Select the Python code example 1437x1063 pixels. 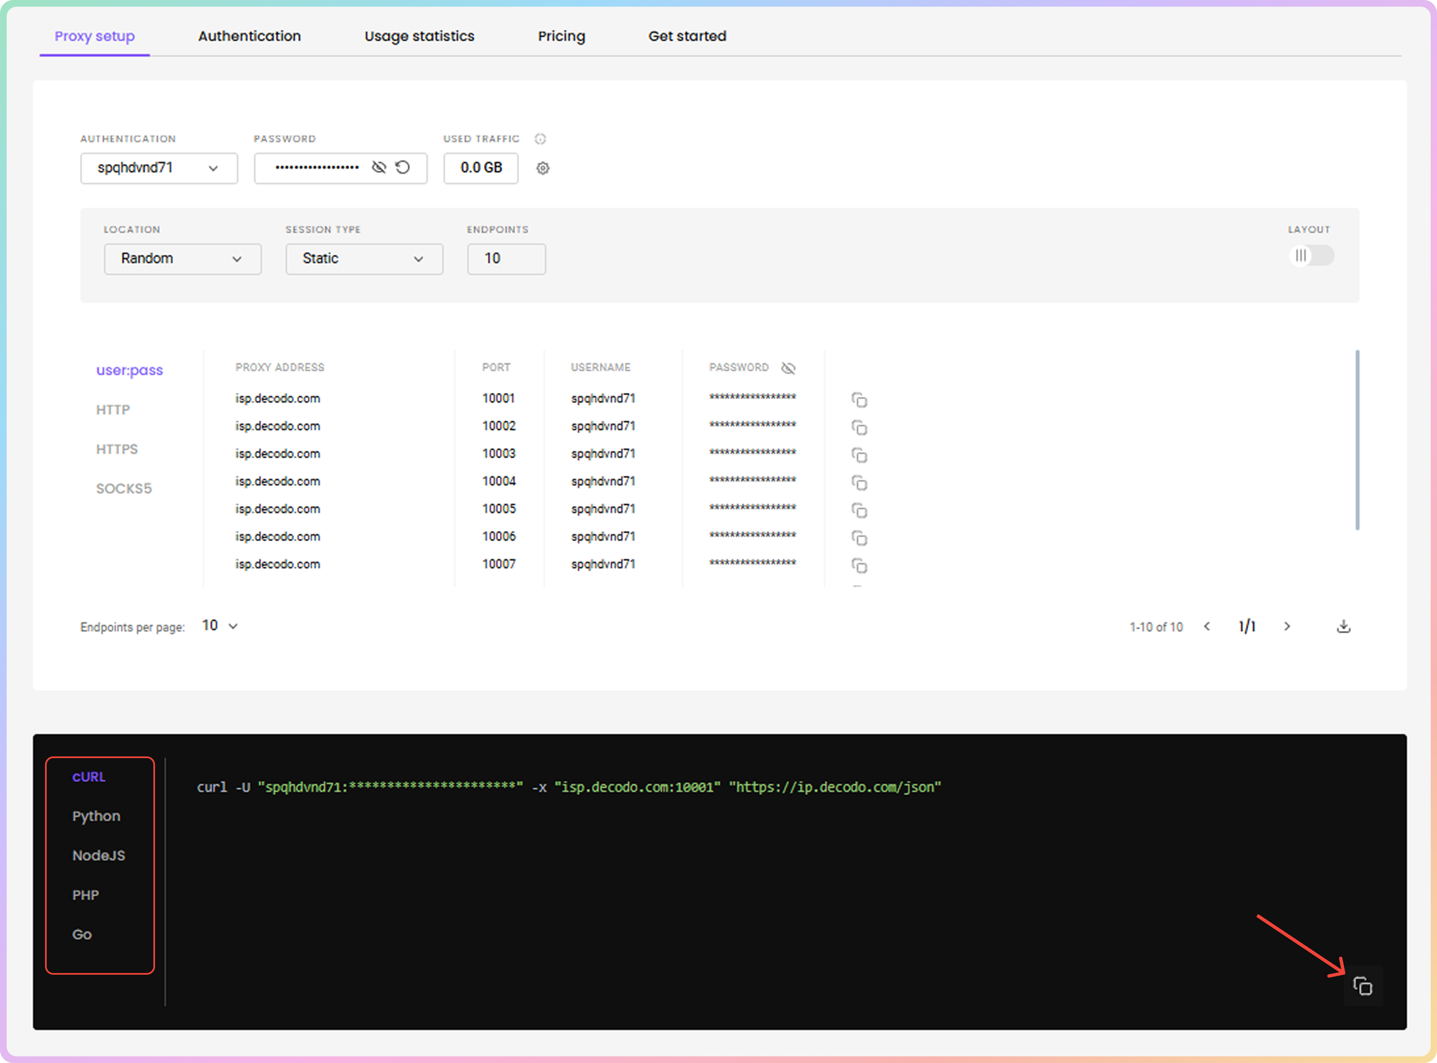pos(96,816)
